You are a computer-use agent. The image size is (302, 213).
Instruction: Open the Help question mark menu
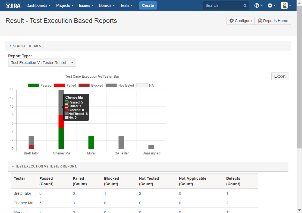(x=258, y=5)
